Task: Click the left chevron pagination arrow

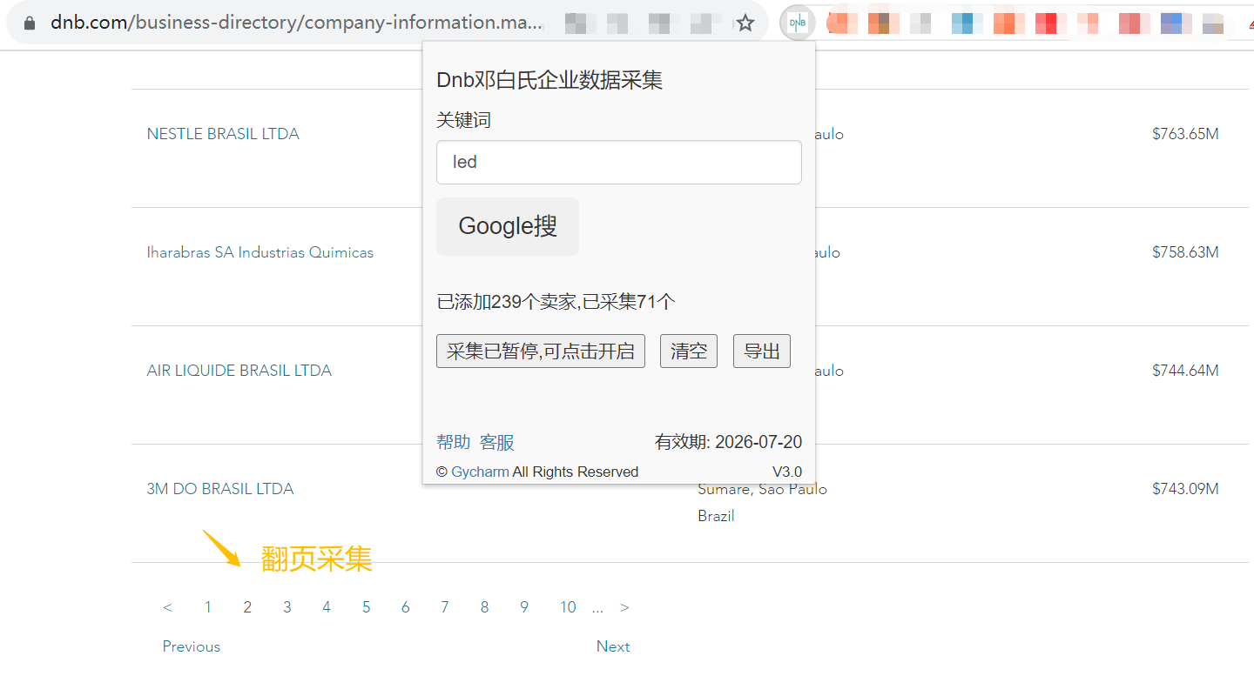Action: pyautogui.click(x=167, y=607)
